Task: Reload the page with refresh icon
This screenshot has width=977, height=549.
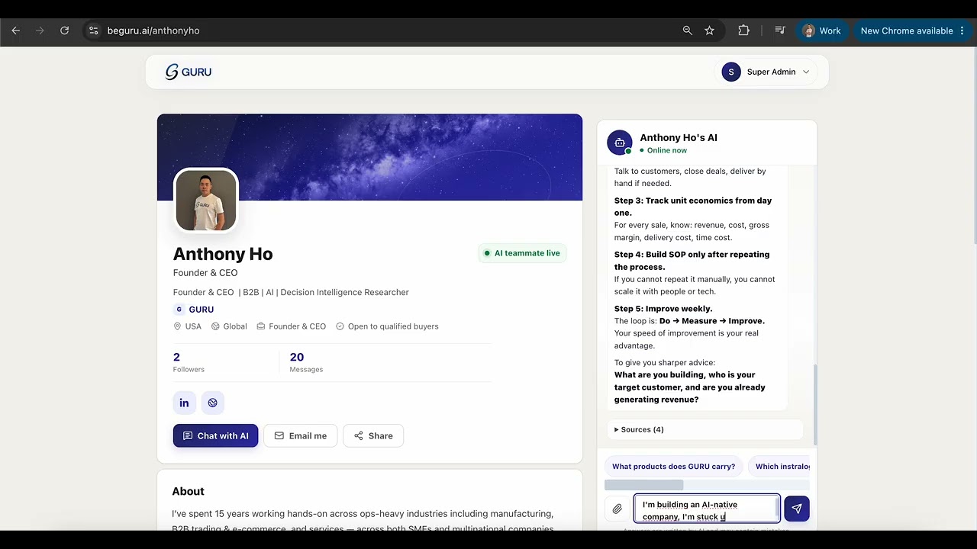Action: [x=65, y=30]
